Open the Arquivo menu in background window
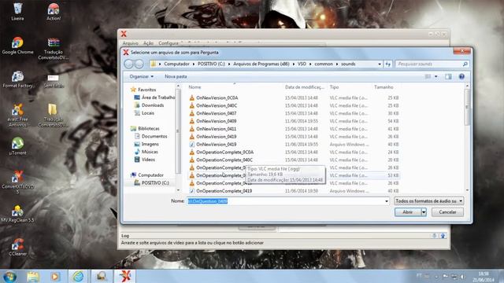This screenshot has width=504, height=283. coord(130,43)
